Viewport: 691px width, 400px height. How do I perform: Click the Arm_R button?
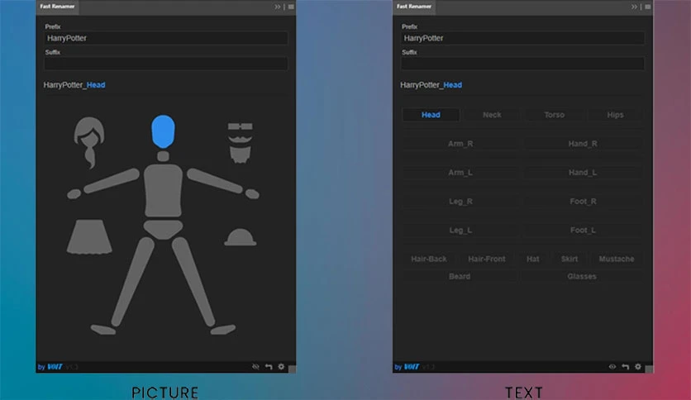(460, 144)
